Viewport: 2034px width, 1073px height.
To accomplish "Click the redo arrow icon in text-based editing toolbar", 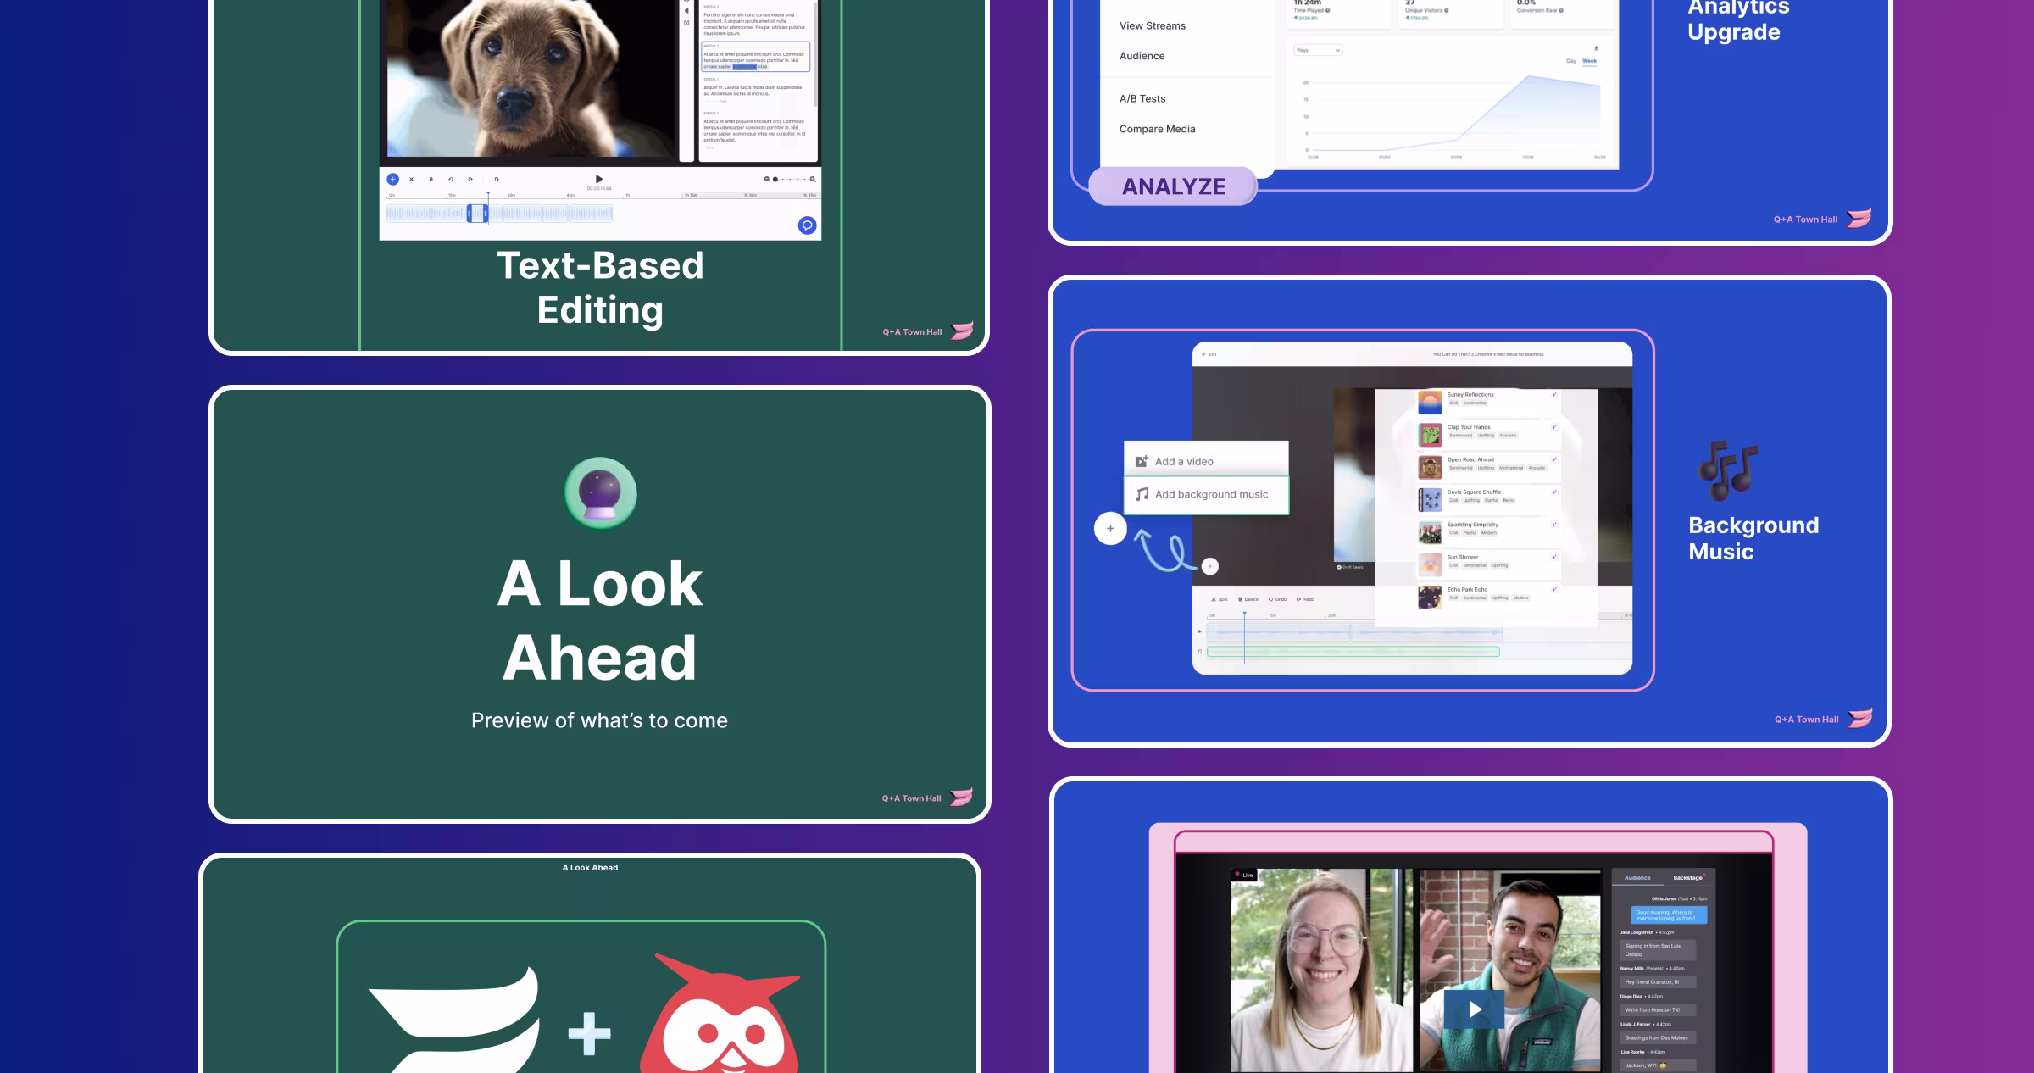I will [x=470, y=179].
